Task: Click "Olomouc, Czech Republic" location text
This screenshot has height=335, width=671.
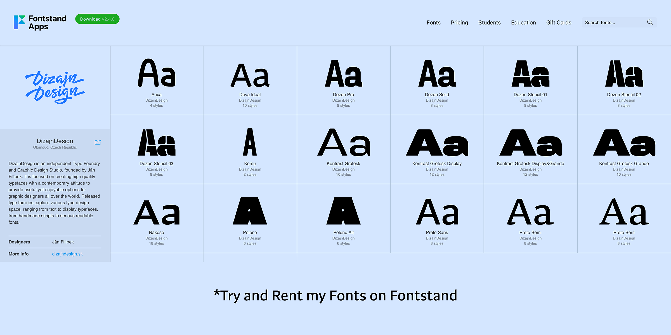Action: pos(55,147)
